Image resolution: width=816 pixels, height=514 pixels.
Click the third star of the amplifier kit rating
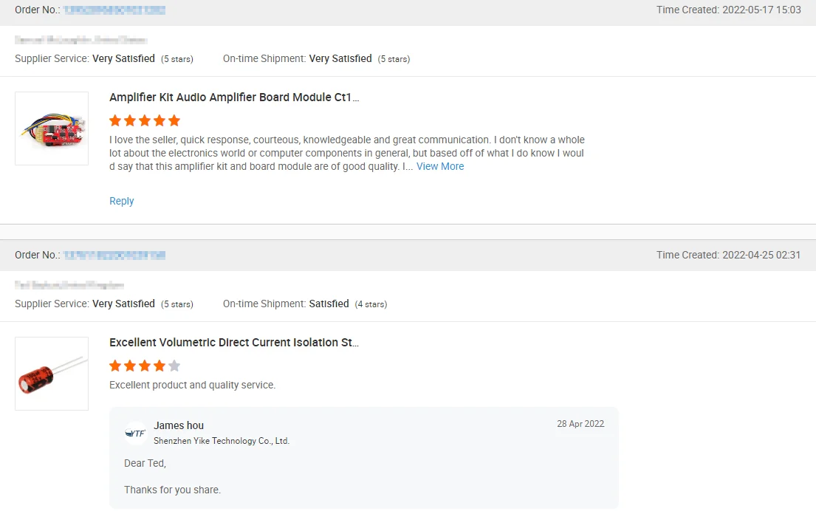click(145, 120)
